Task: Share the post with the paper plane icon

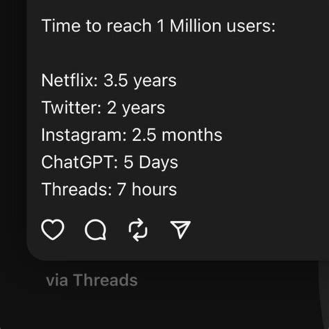Action: click(x=180, y=230)
